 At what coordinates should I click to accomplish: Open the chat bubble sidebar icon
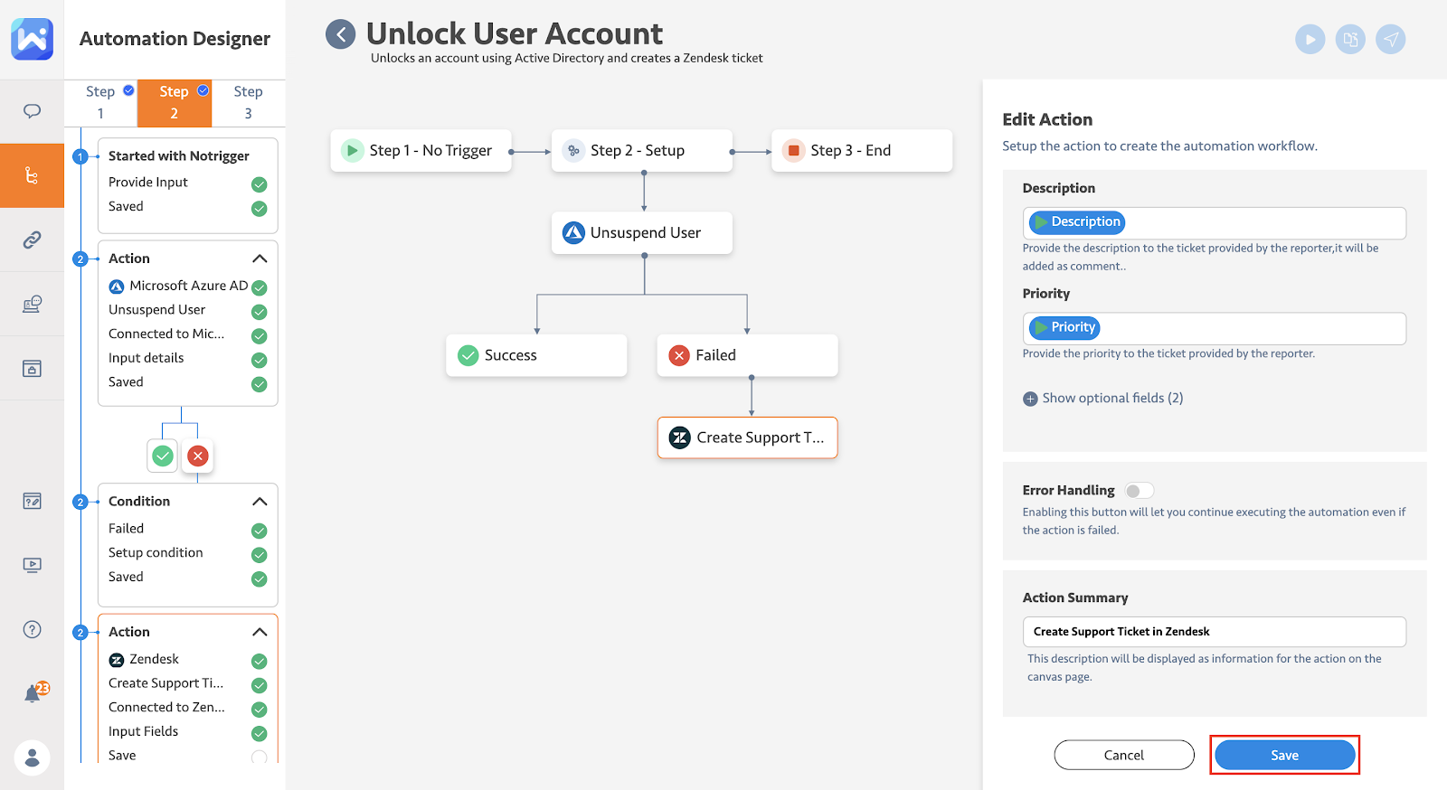coord(33,111)
